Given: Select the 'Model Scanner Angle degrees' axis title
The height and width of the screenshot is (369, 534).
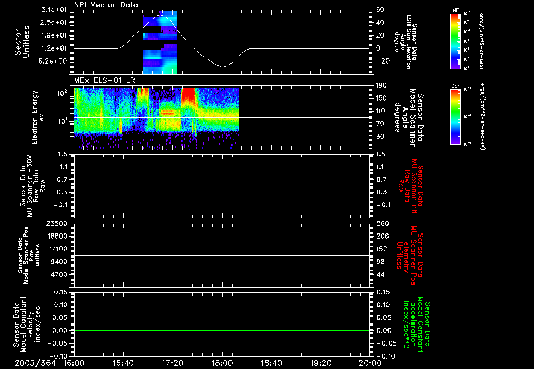Looking at the screenshot, I should [x=408, y=118].
